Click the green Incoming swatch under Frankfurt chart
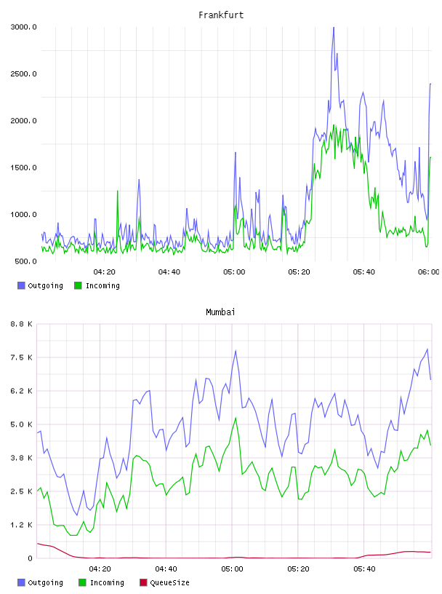Viewport: 442px width, 594px height. click(x=78, y=285)
